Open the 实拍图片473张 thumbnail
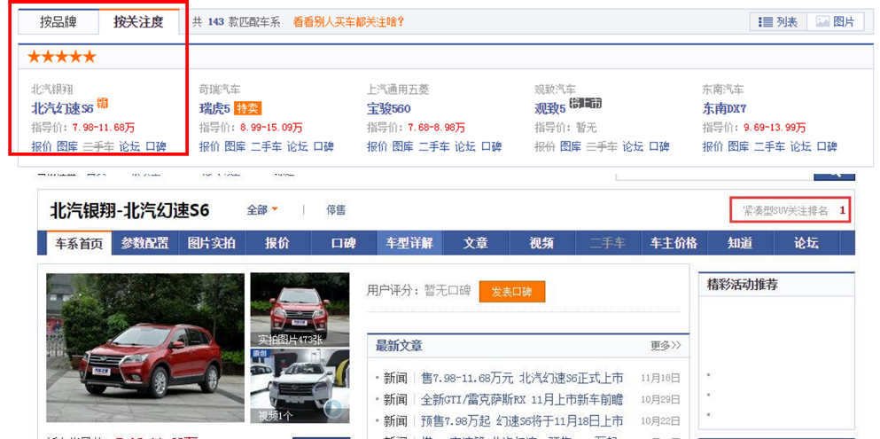 (300, 310)
